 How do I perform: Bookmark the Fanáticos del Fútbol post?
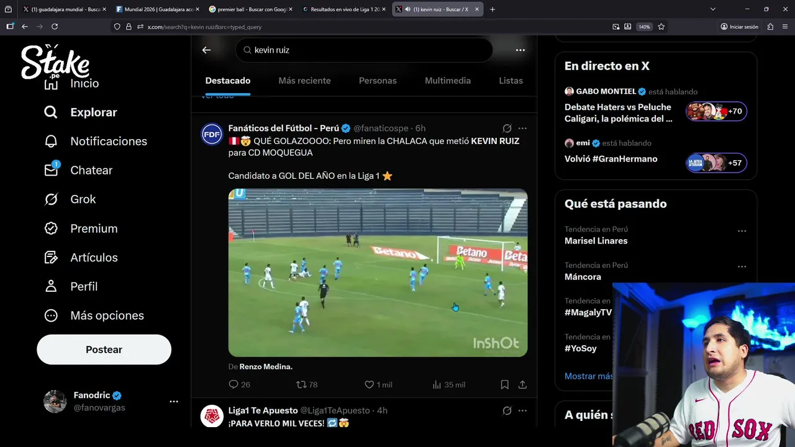505,385
